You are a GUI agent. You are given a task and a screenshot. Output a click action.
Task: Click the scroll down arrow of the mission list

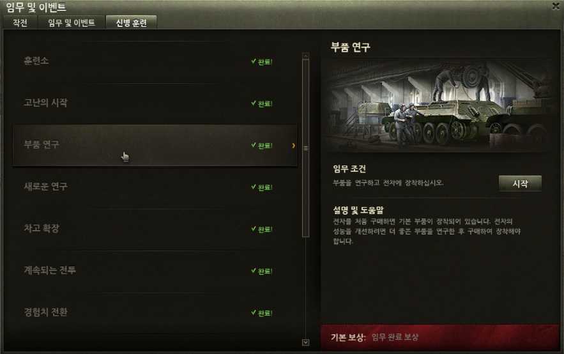click(305, 342)
